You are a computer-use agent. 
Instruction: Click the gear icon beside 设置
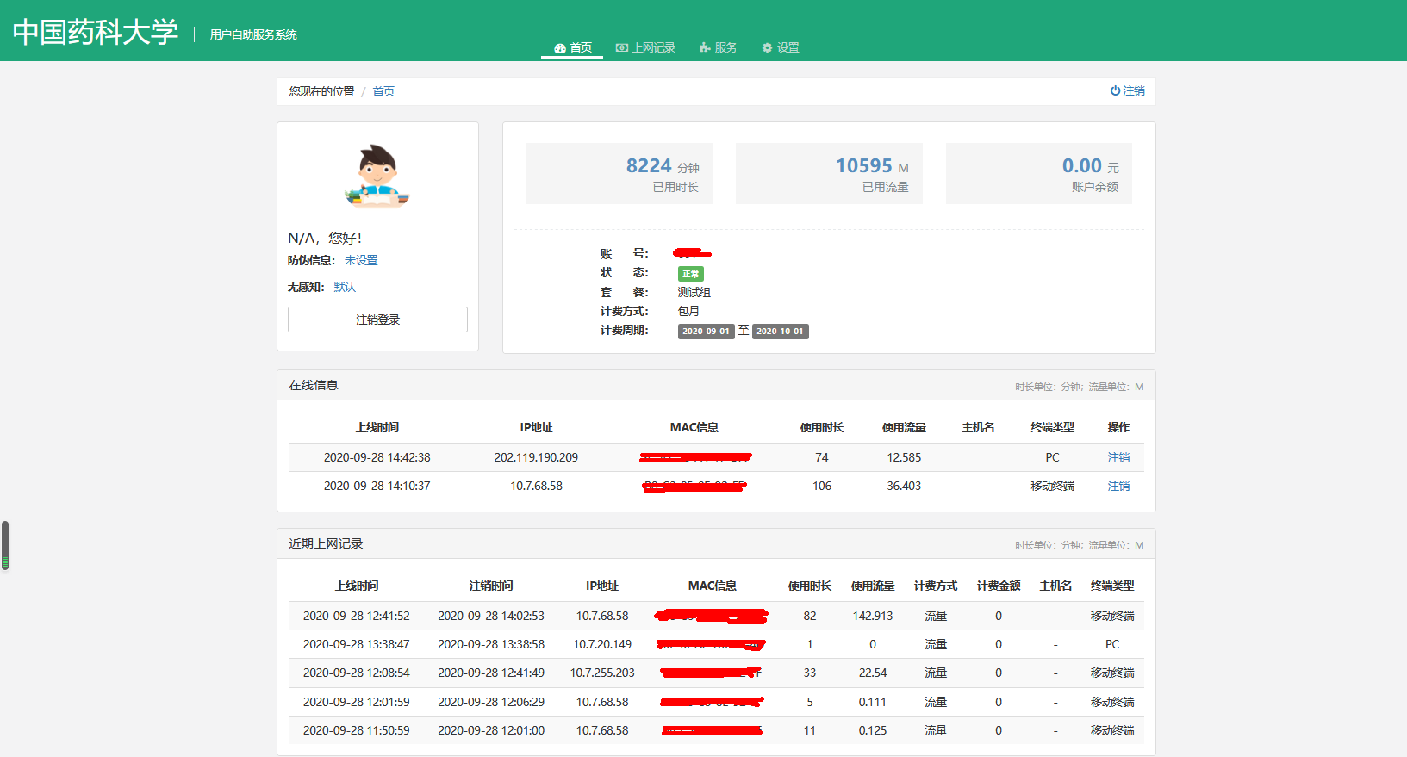click(767, 48)
